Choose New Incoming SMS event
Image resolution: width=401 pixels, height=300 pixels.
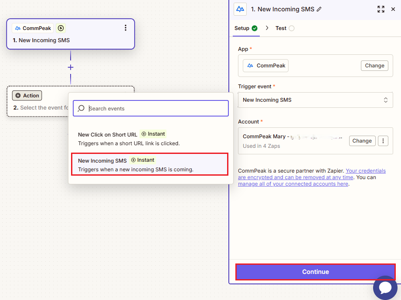pyautogui.click(x=150, y=164)
